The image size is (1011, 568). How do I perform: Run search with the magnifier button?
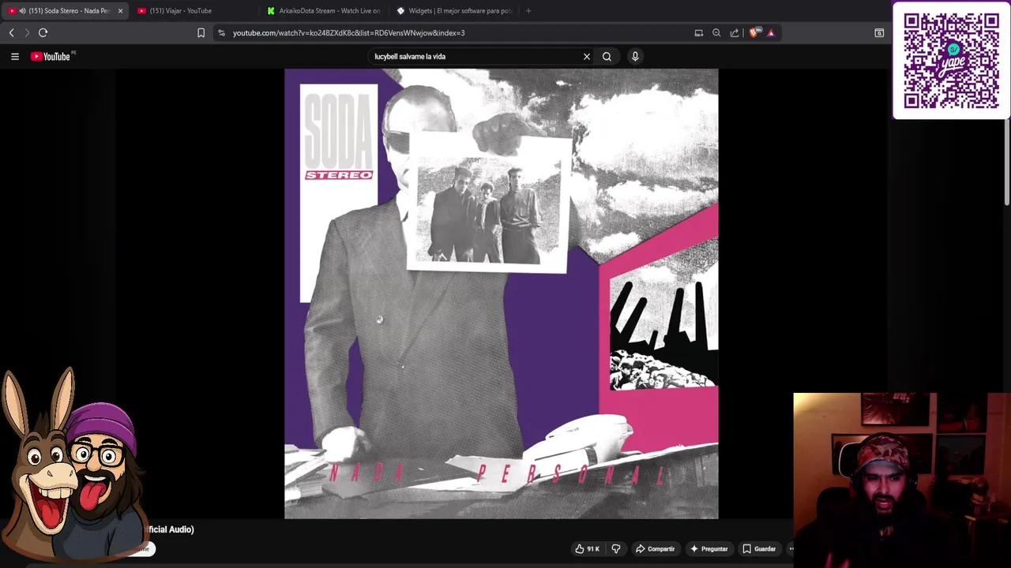tap(607, 56)
